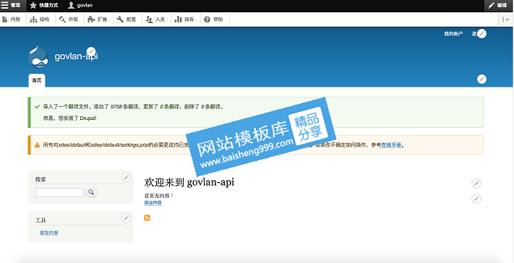Open the 人员 admin menu

(155, 20)
